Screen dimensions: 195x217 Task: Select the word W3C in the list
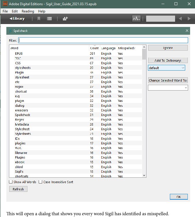point(18,148)
